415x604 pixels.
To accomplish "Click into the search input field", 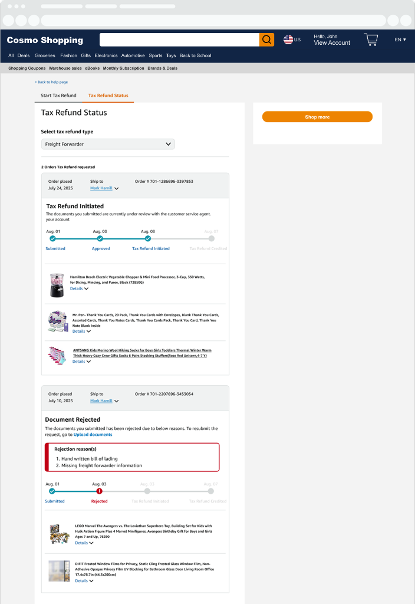I will pos(179,40).
